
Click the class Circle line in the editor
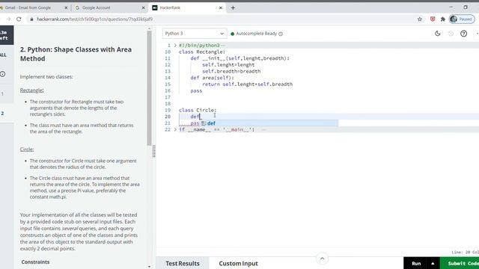198,110
